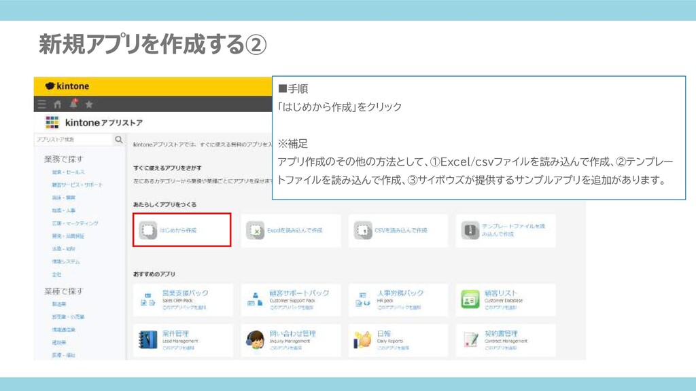Click the add link under Customer Support Pack
696x391 pixels.
point(291,308)
